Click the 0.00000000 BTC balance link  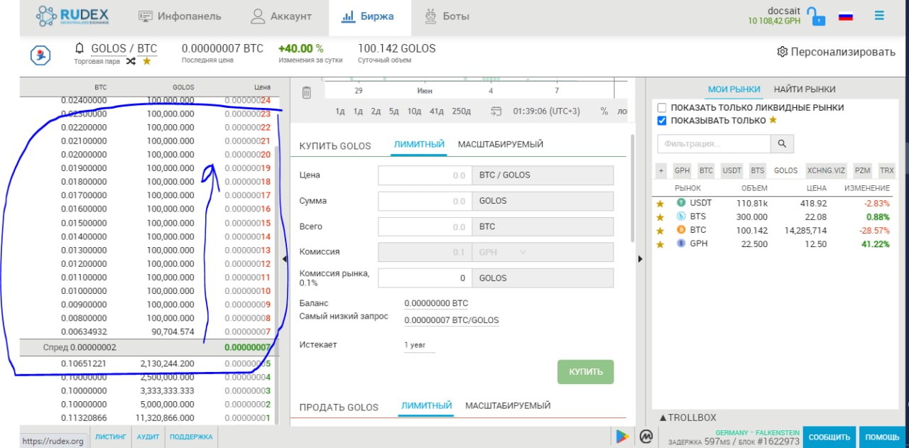point(437,303)
